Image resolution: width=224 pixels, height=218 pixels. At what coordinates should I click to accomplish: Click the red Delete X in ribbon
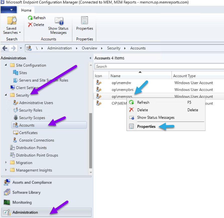click(x=30, y=25)
